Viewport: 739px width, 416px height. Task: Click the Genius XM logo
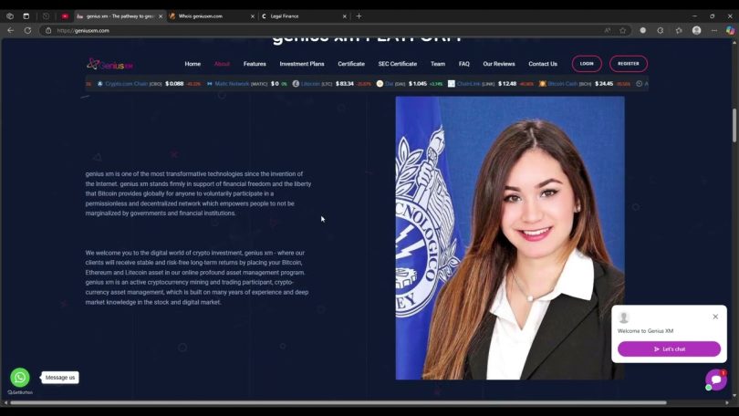pyautogui.click(x=109, y=64)
